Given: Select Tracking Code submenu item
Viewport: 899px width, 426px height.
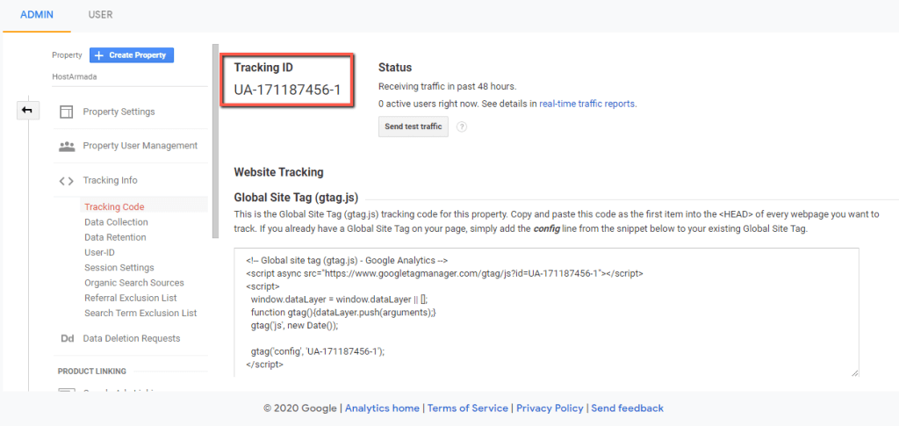Looking at the screenshot, I should [x=114, y=207].
